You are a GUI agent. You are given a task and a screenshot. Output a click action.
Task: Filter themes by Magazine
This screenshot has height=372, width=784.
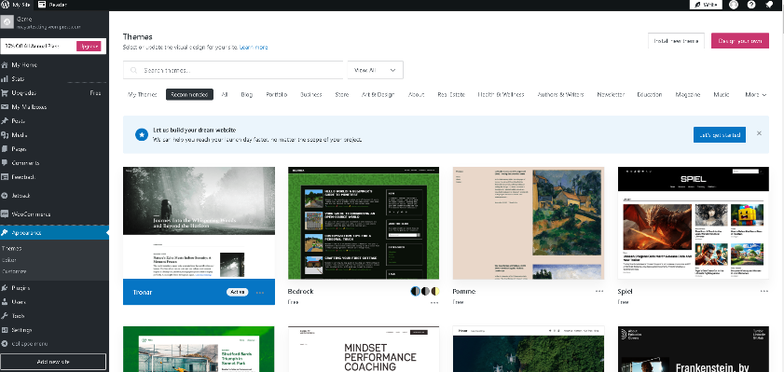click(688, 94)
